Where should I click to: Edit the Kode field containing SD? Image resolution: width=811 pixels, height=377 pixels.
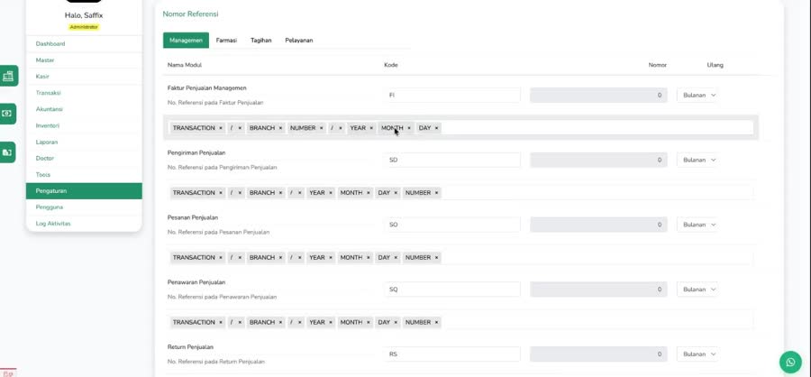452,160
